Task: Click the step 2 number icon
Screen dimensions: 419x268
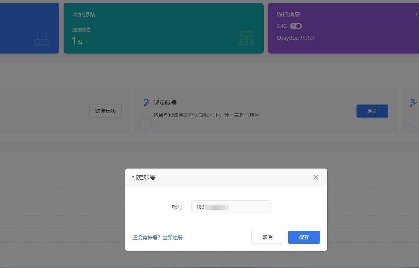Action: coord(146,103)
